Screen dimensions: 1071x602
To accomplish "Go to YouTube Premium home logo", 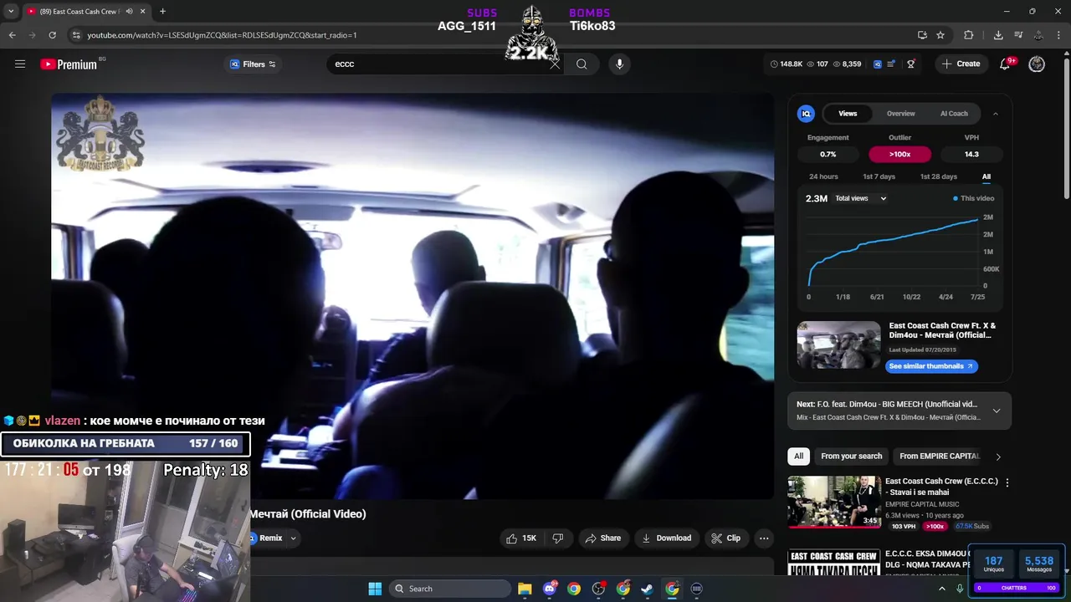I will (x=69, y=64).
